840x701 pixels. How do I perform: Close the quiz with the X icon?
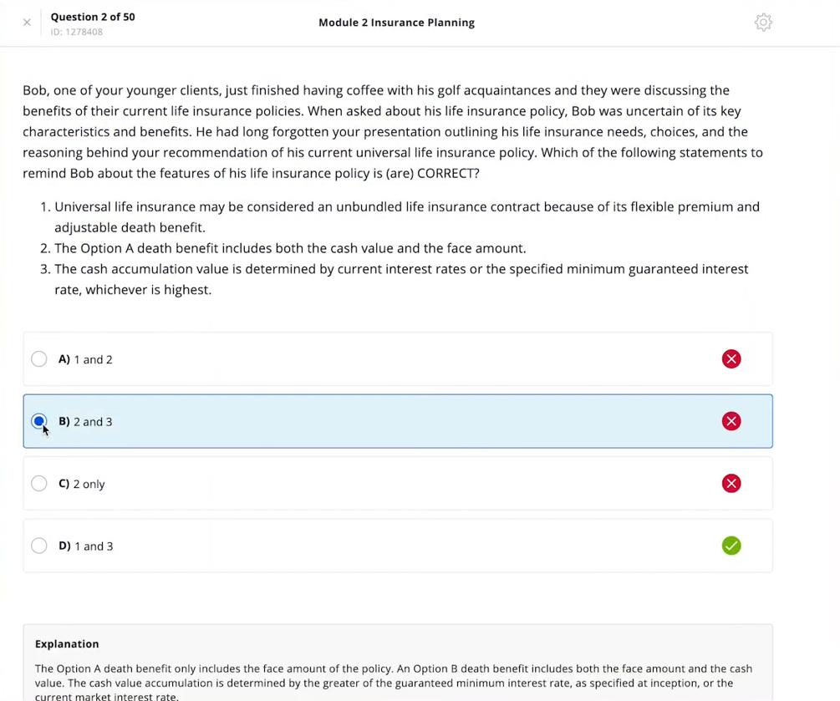(x=27, y=23)
